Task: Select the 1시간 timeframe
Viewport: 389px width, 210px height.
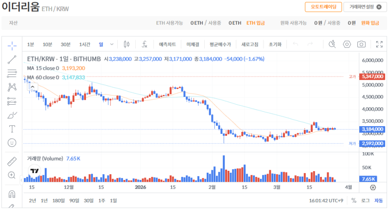Action: (85, 44)
